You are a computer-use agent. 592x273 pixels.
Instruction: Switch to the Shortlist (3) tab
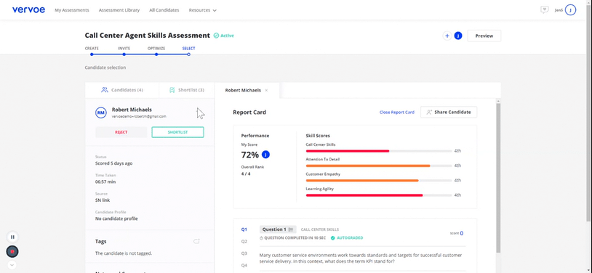pos(186,90)
